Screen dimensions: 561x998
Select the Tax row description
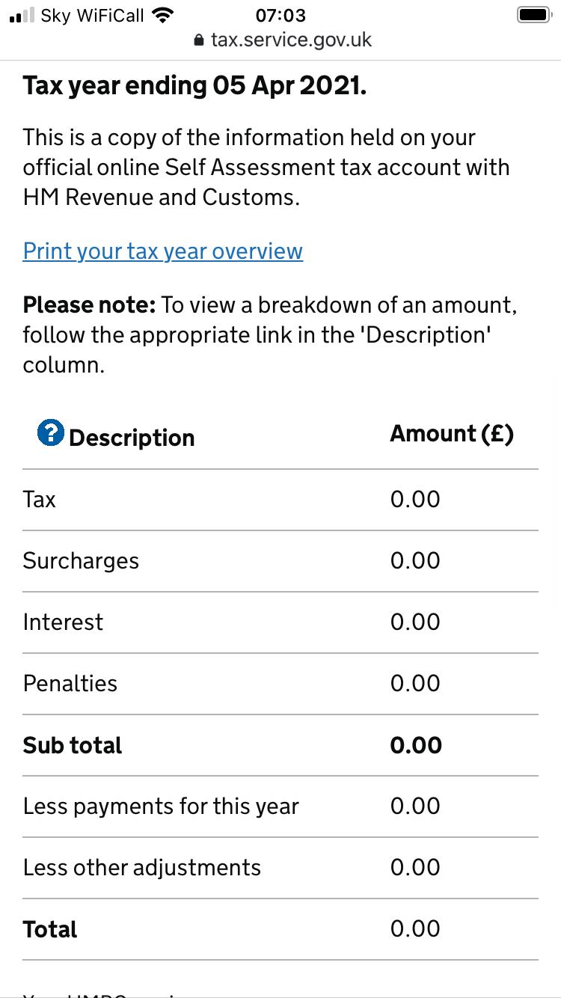40,499
